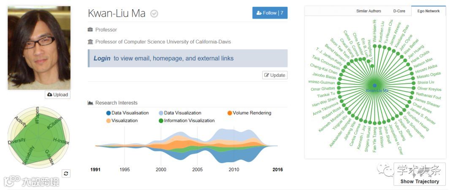
Task: Upload a new profile photo
Action: coord(58,95)
